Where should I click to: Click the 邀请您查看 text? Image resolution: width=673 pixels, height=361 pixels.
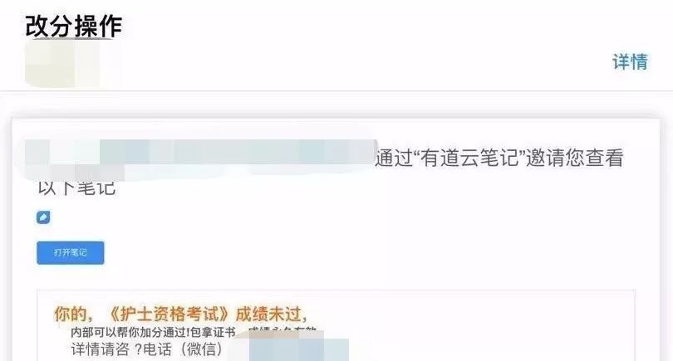[x=575, y=158]
